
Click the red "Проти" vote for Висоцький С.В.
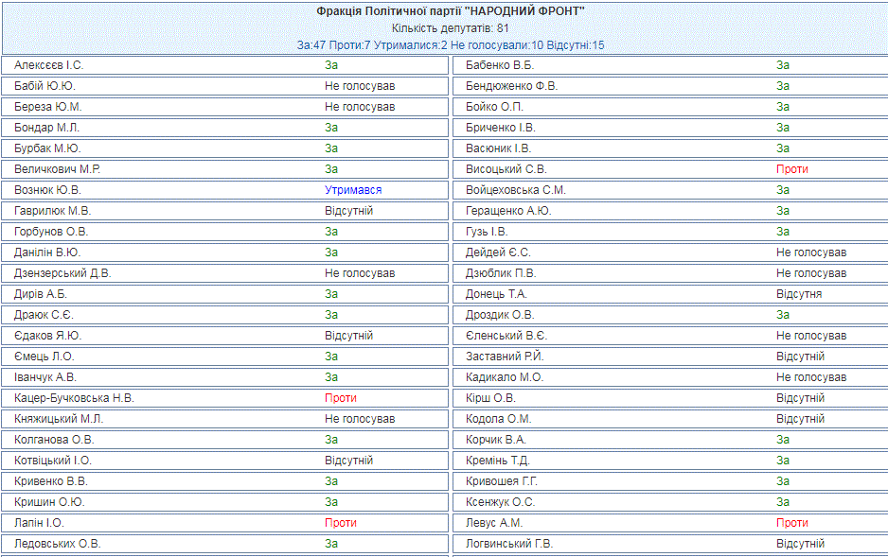pos(792,169)
